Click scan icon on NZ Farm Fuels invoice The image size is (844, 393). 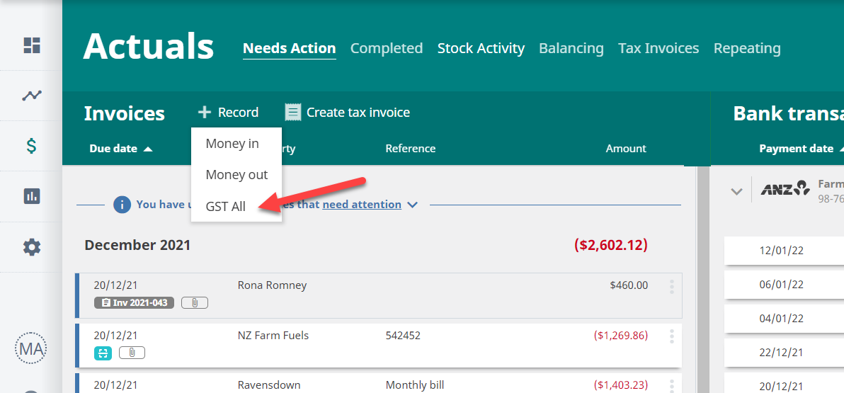pos(103,353)
